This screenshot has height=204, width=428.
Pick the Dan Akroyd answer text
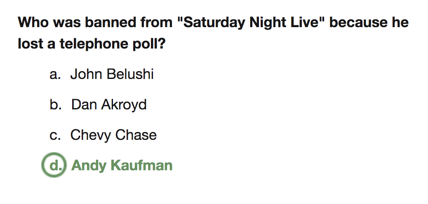click(x=109, y=104)
